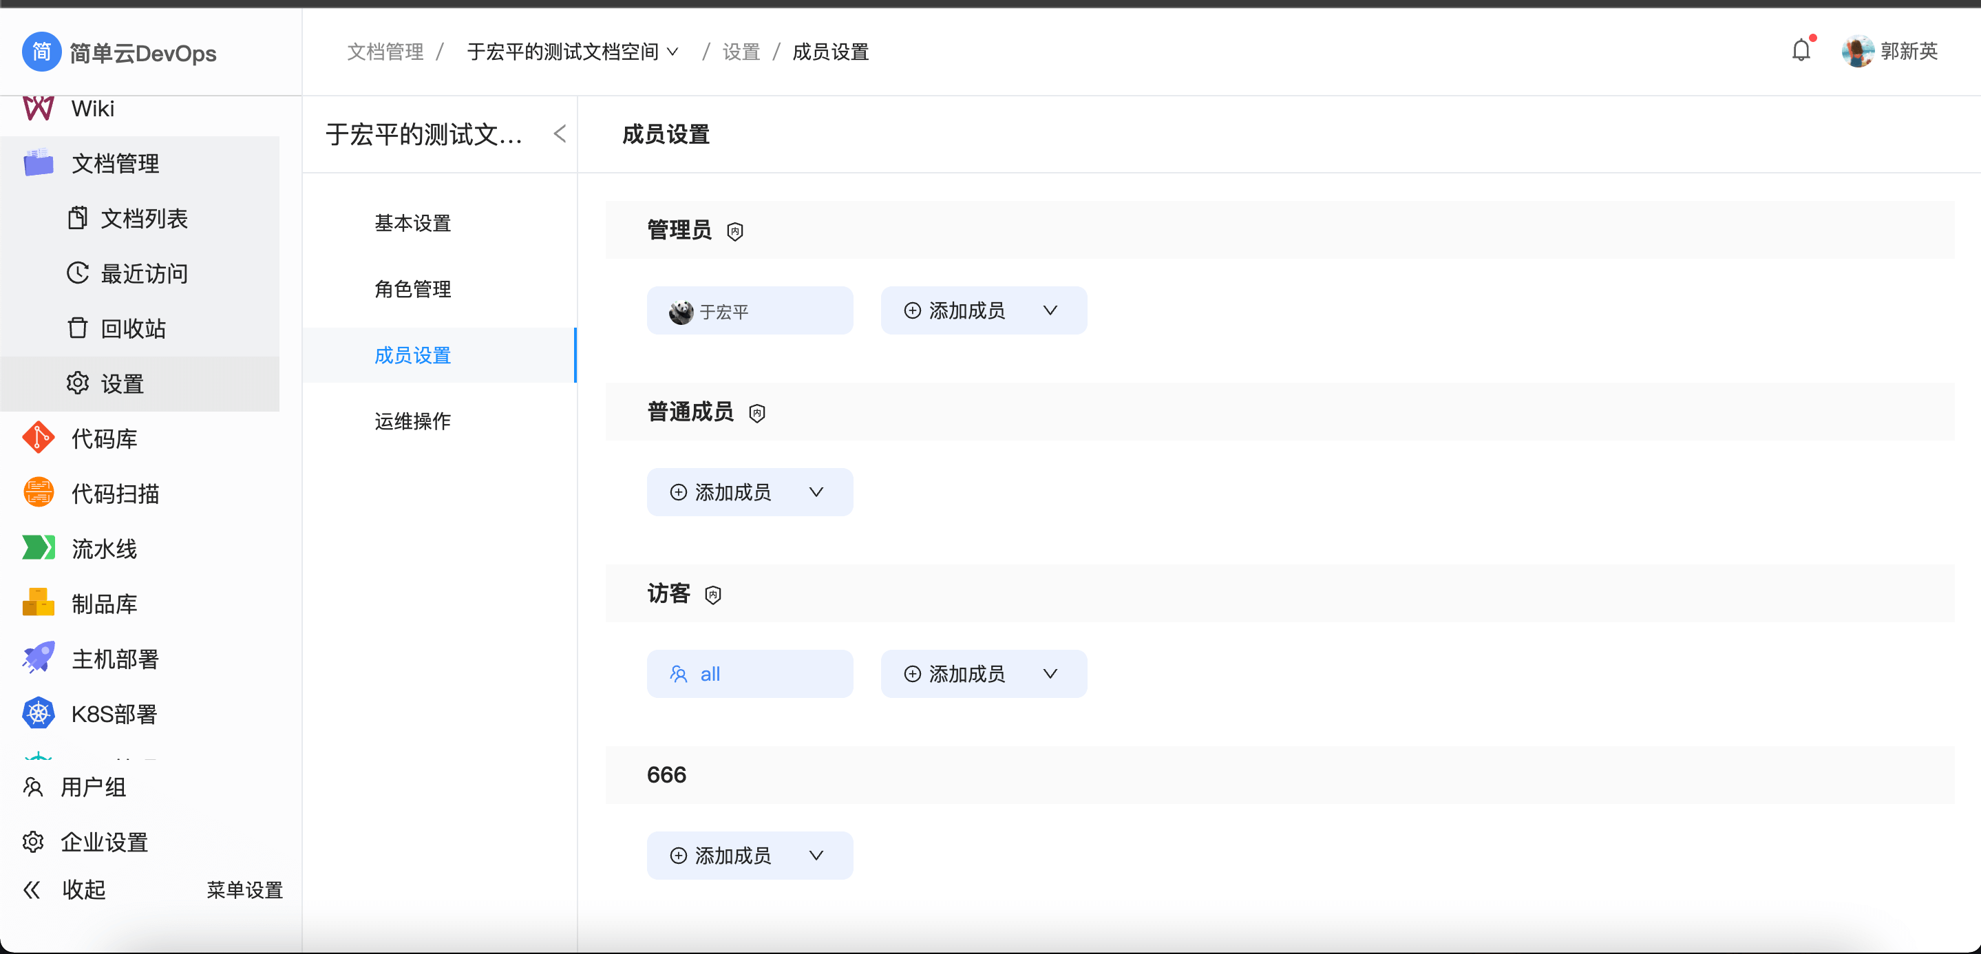The height and width of the screenshot is (954, 1981).
Task: Open the 主机部署 host deployment module
Action: click(x=116, y=658)
